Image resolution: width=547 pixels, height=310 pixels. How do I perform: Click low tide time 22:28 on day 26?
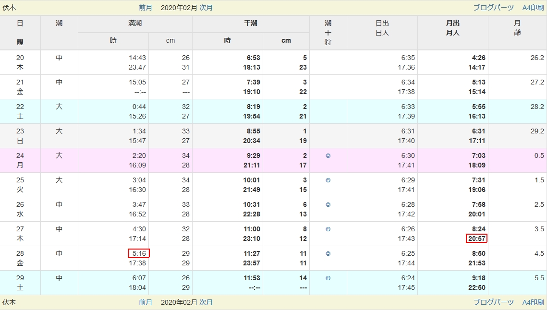252,214
